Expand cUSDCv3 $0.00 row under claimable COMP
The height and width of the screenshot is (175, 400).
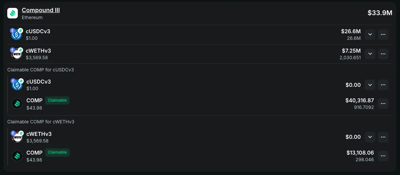[x=370, y=85]
